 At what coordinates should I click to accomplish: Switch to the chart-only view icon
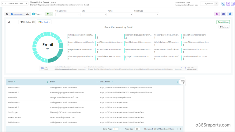point(27,14)
